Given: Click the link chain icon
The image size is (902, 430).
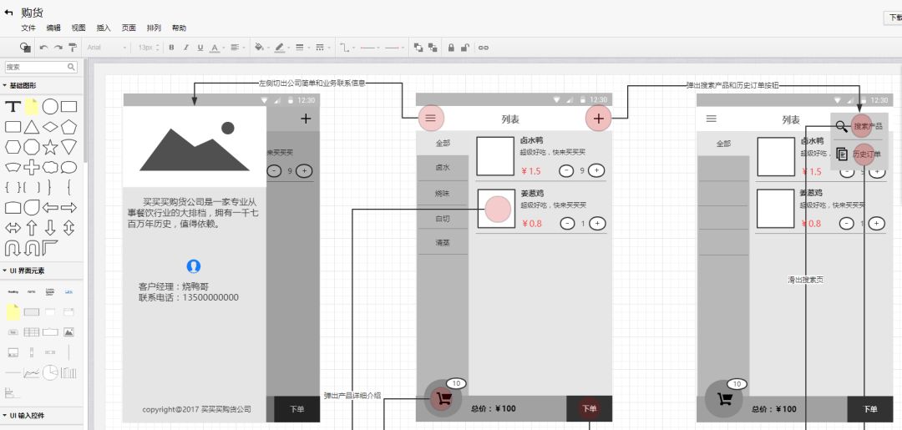Looking at the screenshot, I should click(484, 48).
